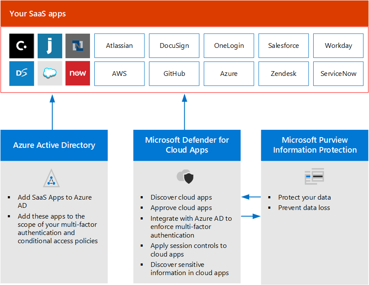Select the GitHub app box
The height and width of the screenshot is (285, 369).
point(174,74)
